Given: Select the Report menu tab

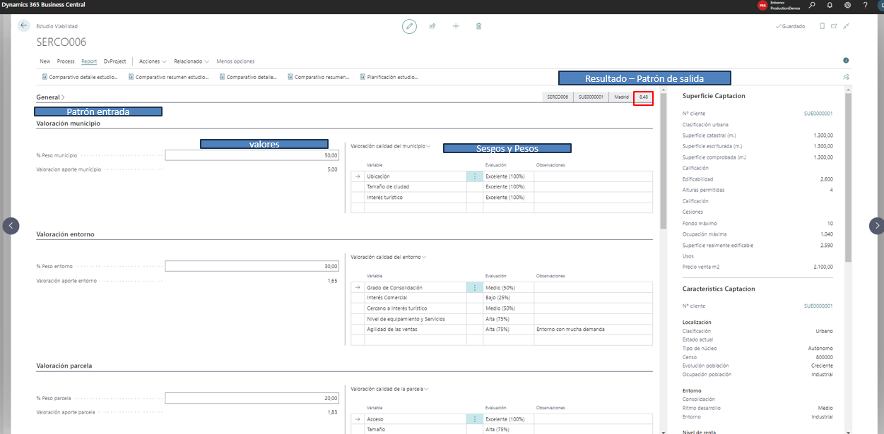Looking at the screenshot, I should tap(89, 61).
